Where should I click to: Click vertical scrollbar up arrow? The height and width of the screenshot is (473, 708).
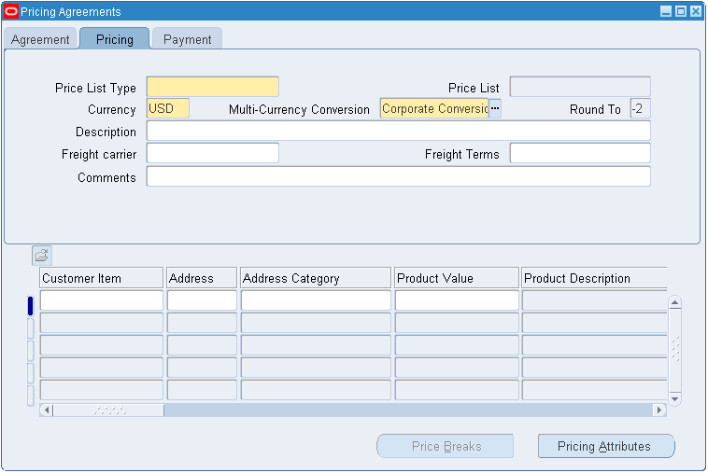pyautogui.click(x=674, y=303)
